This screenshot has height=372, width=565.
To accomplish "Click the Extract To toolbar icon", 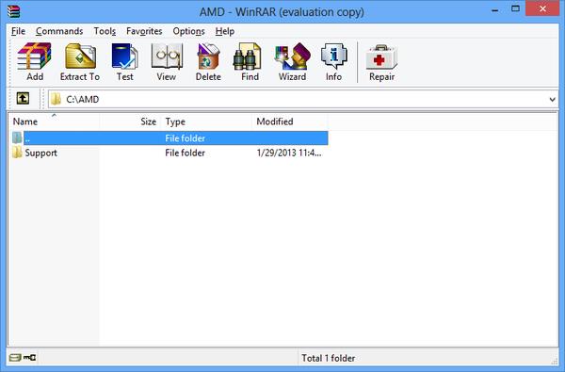I will [x=80, y=62].
